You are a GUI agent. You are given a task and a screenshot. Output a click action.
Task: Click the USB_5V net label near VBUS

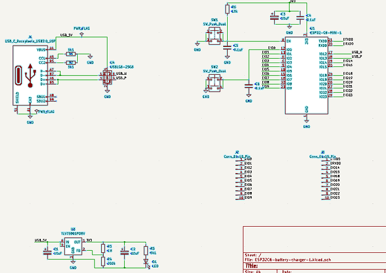click(66, 35)
